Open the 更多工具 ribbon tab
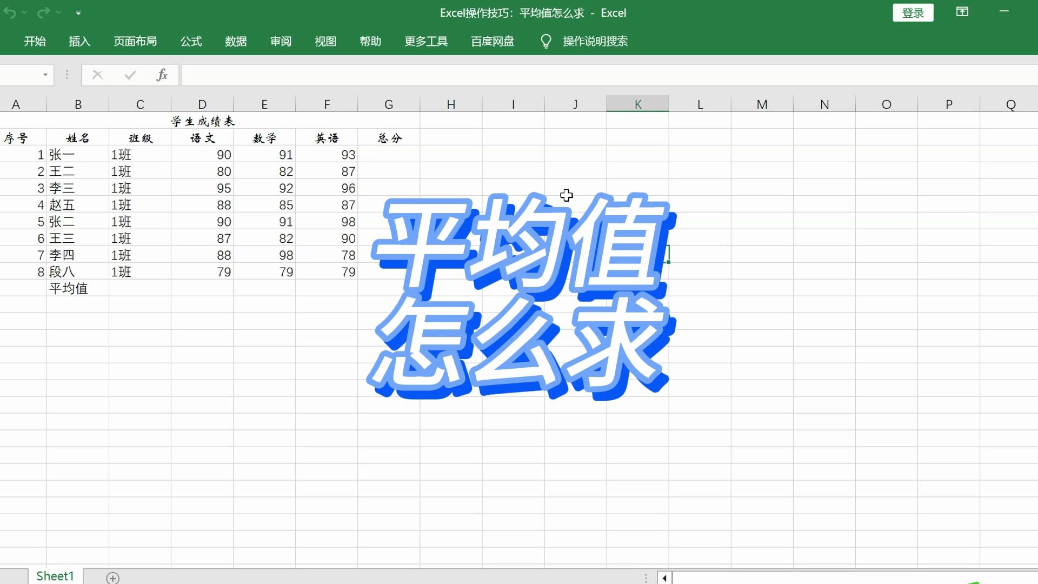Viewport: 1038px width, 584px height. click(x=426, y=41)
